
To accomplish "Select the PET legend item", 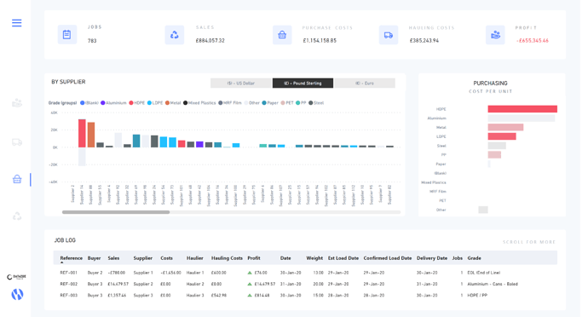I will pos(287,103).
